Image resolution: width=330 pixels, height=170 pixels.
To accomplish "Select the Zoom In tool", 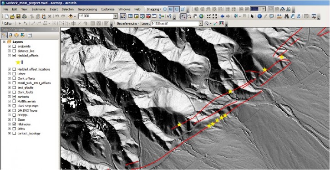I will (x=183, y=16).
